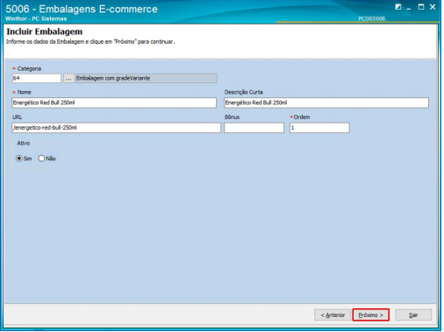444x332 pixels.
Task: Exit using the Sair button
Action: pyautogui.click(x=413, y=315)
